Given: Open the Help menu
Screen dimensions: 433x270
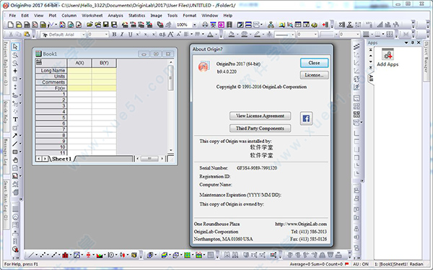Looking at the screenshot, I should point(227,15).
